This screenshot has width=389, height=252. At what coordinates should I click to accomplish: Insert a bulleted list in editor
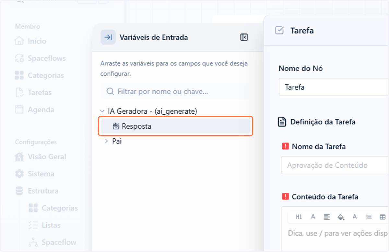369,217
